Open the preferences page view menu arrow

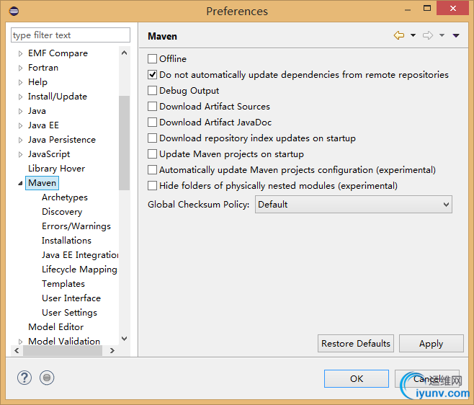[456, 36]
